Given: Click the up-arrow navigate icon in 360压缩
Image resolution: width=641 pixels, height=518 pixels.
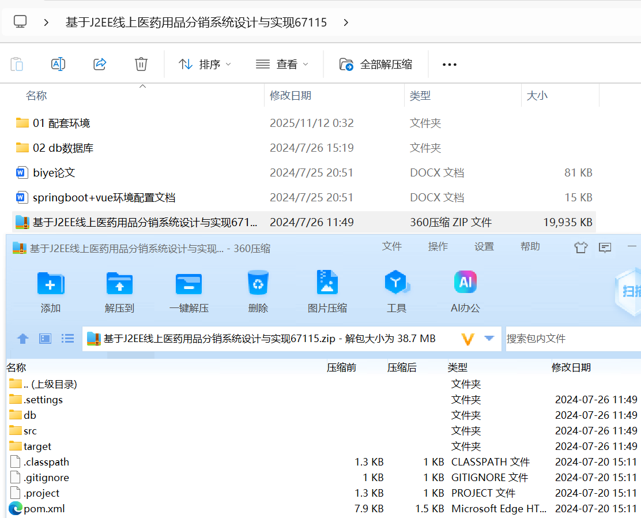Looking at the screenshot, I should tap(22, 338).
